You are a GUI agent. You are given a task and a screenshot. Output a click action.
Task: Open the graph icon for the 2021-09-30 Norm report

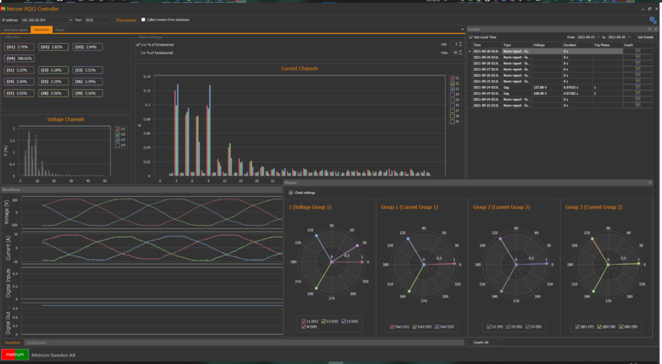click(638, 51)
